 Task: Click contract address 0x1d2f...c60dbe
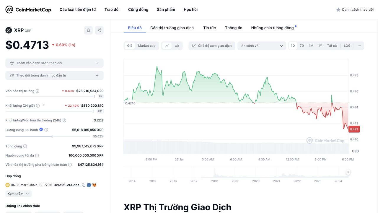[66, 185]
